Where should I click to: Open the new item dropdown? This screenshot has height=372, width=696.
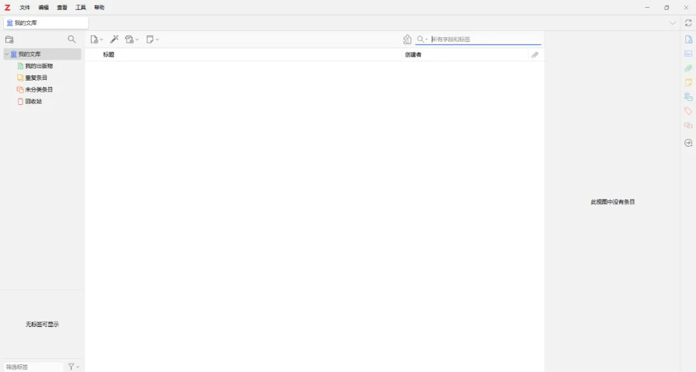96,39
